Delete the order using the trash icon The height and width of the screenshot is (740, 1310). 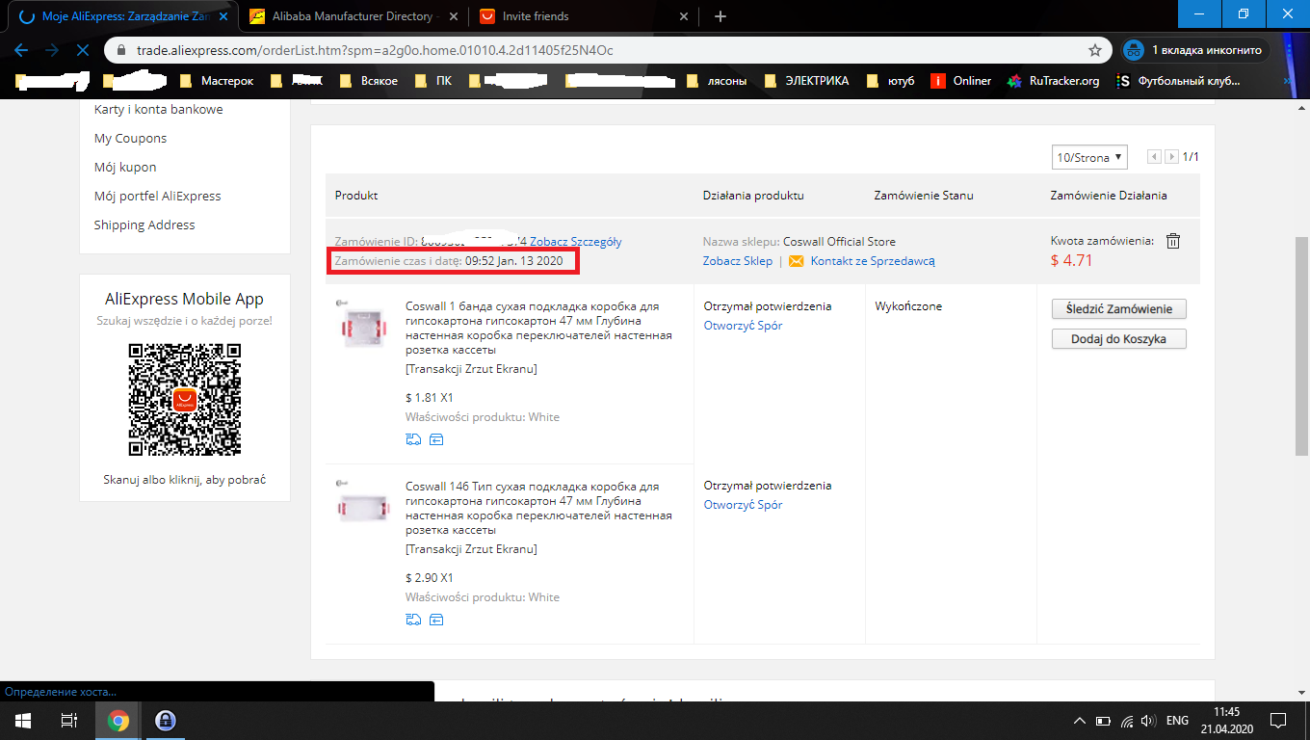[1172, 241]
